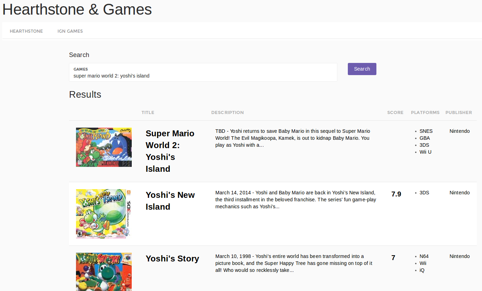Click the Search heading above the input
Viewport: 482px width, 291px height.
tap(79, 55)
